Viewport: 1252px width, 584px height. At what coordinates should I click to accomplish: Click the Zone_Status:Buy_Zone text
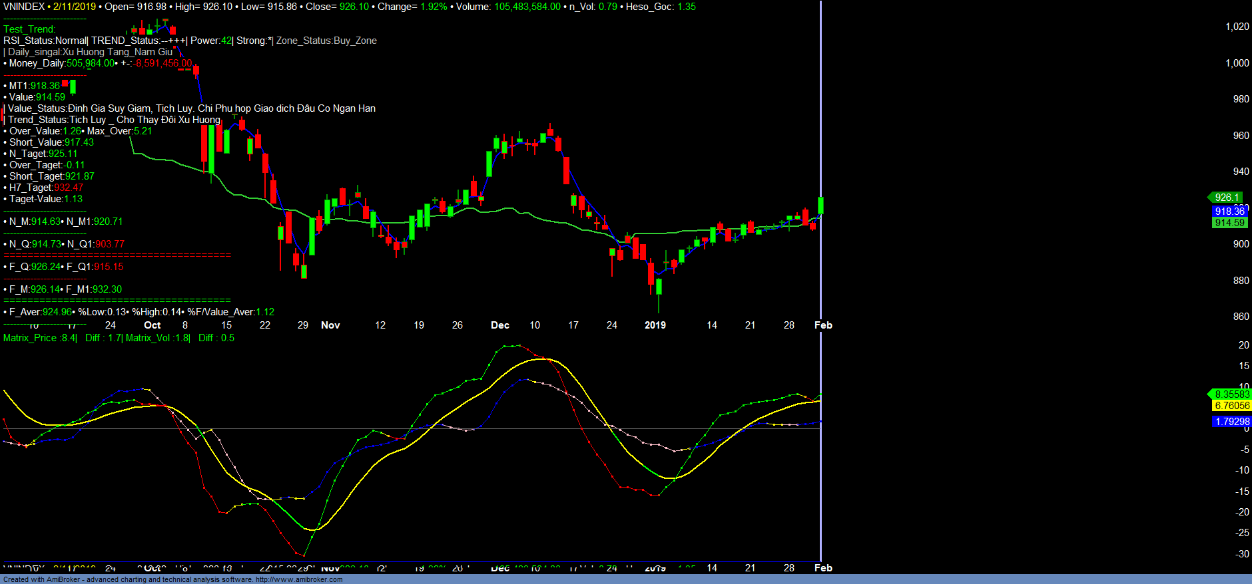[x=326, y=41]
